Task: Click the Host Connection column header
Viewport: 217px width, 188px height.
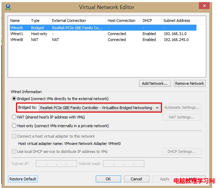Action: (123, 21)
